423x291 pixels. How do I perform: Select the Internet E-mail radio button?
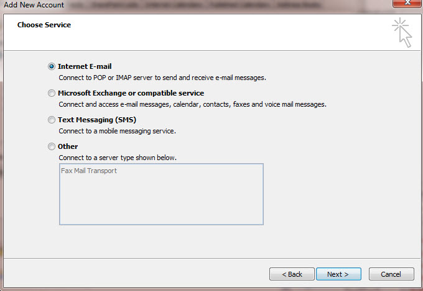click(x=51, y=66)
